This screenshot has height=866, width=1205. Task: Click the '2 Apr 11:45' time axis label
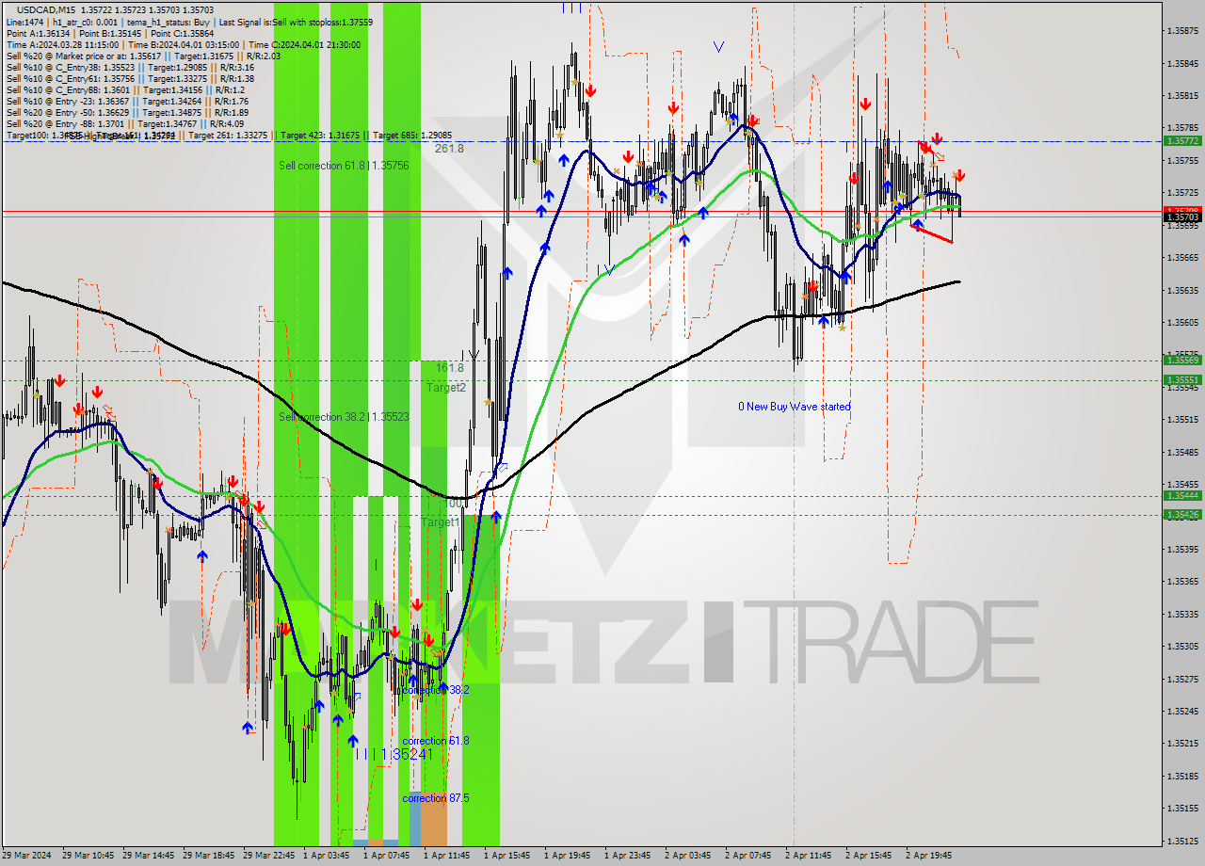(809, 856)
